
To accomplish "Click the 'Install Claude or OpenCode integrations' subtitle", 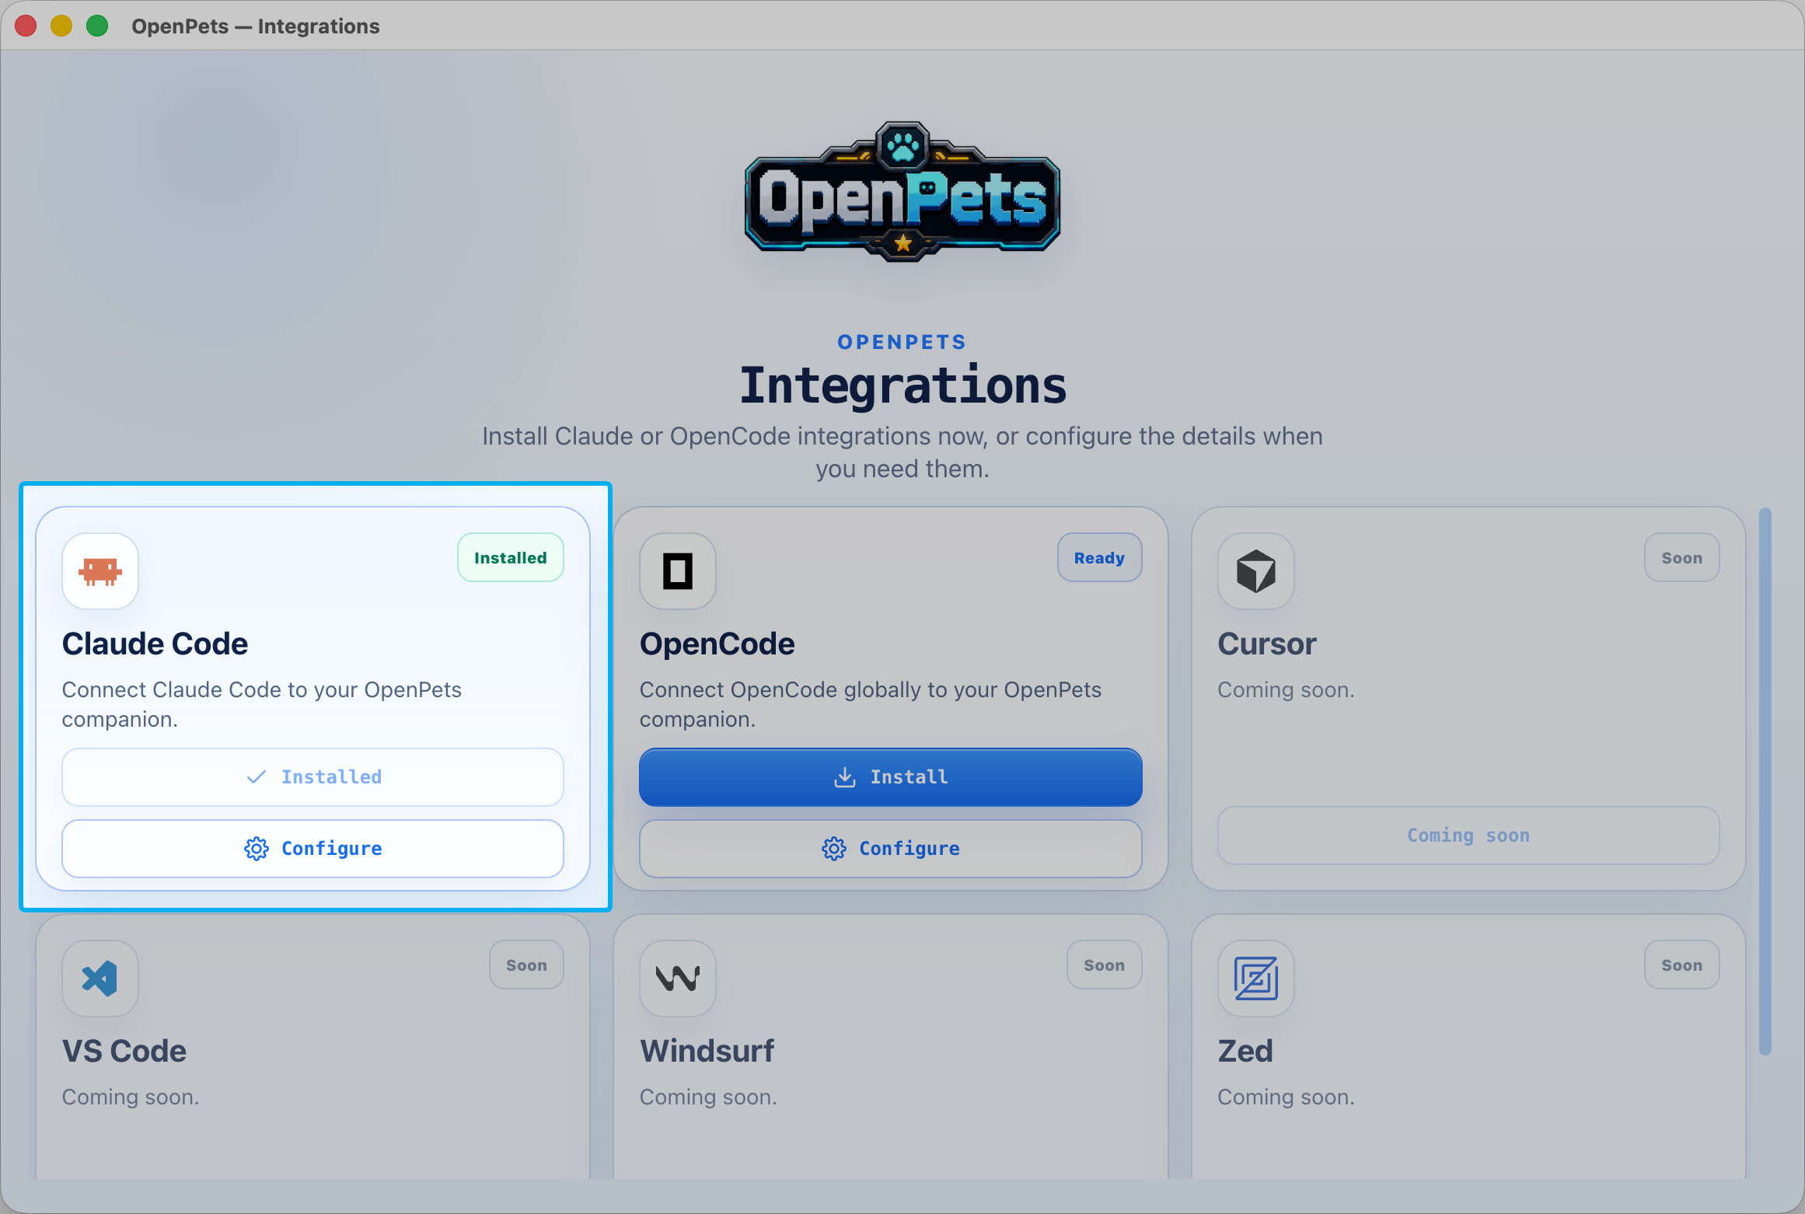I will [902, 452].
